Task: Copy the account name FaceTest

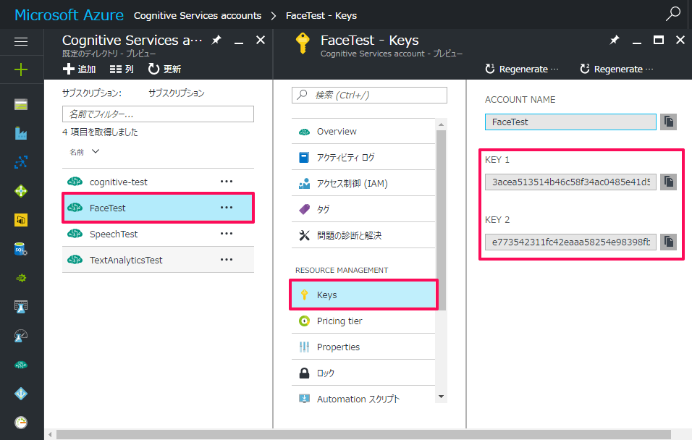Action: 668,122
